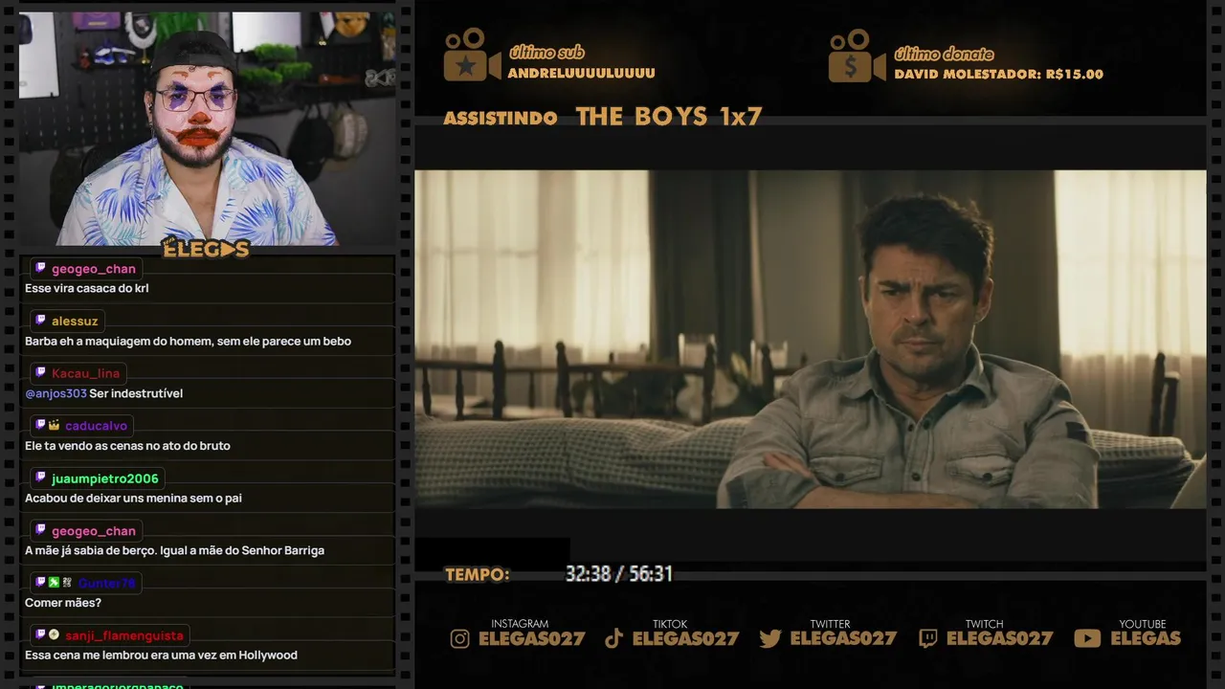
Task: Click the THE BOYS 1x7 title
Action: click(x=669, y=117)
